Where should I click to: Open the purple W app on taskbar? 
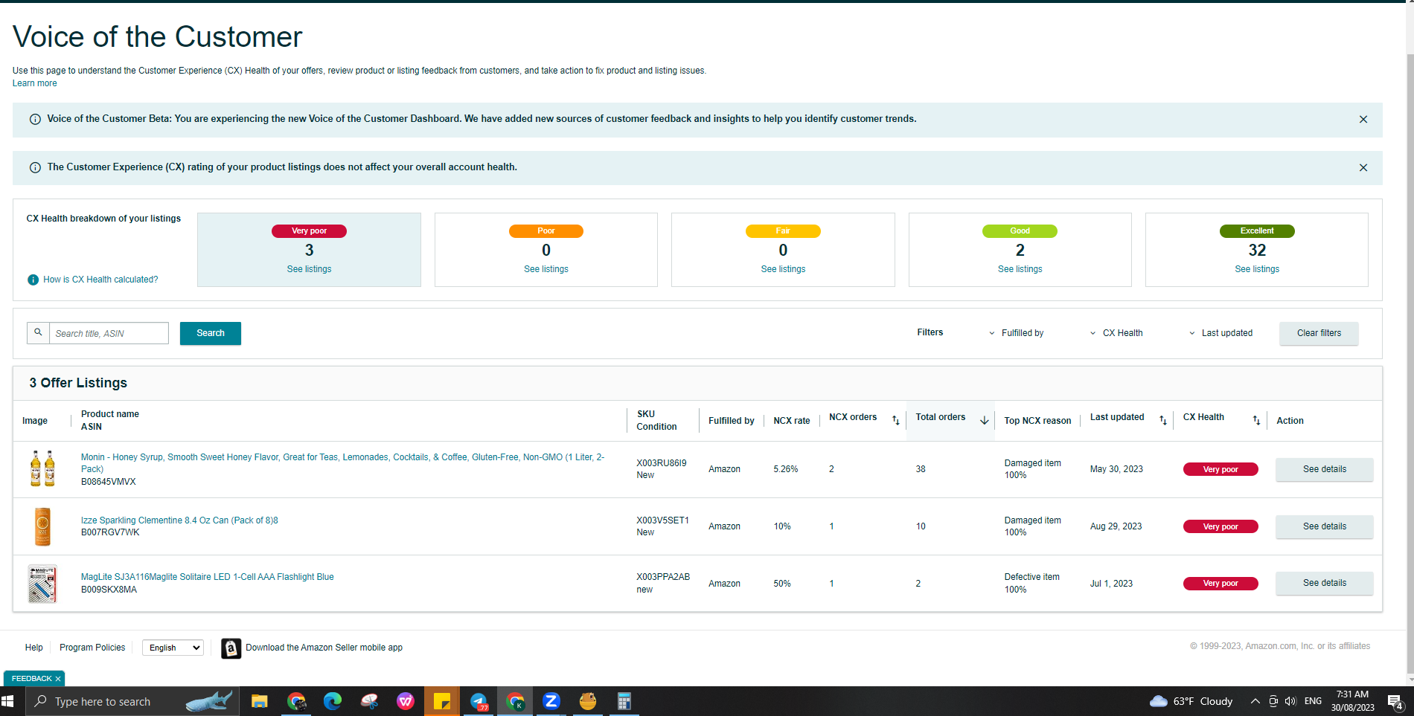click(406, 701)
